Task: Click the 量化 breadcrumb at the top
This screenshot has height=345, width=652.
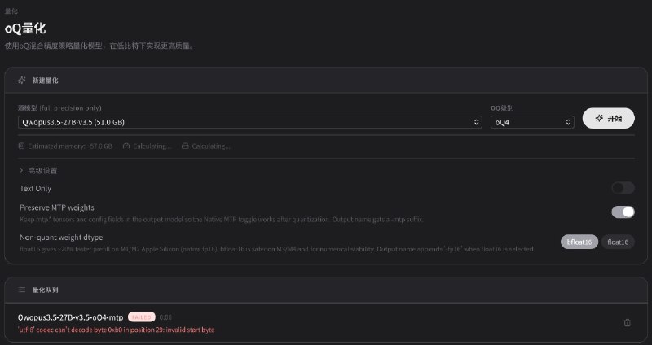Action: 11,11
